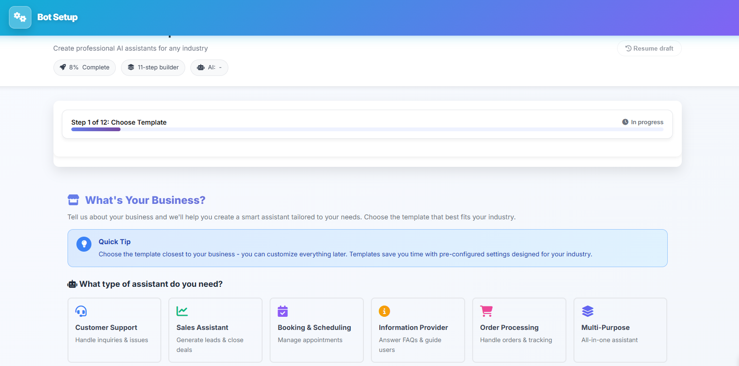Click the info icon on Information Provider
Image resolution: width=739 pixels, height=366 pixels.
click(x=385, y=311)
